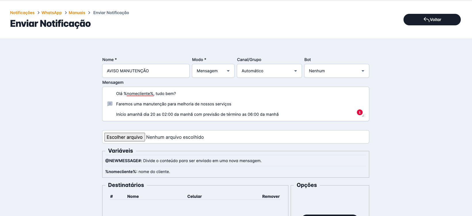
Task: Click the Nome column header in Destinatários
Action: click(x=133, y=196)
